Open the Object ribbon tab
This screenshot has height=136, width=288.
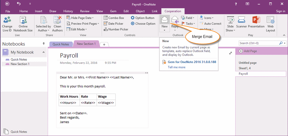(x=140, y=11)
